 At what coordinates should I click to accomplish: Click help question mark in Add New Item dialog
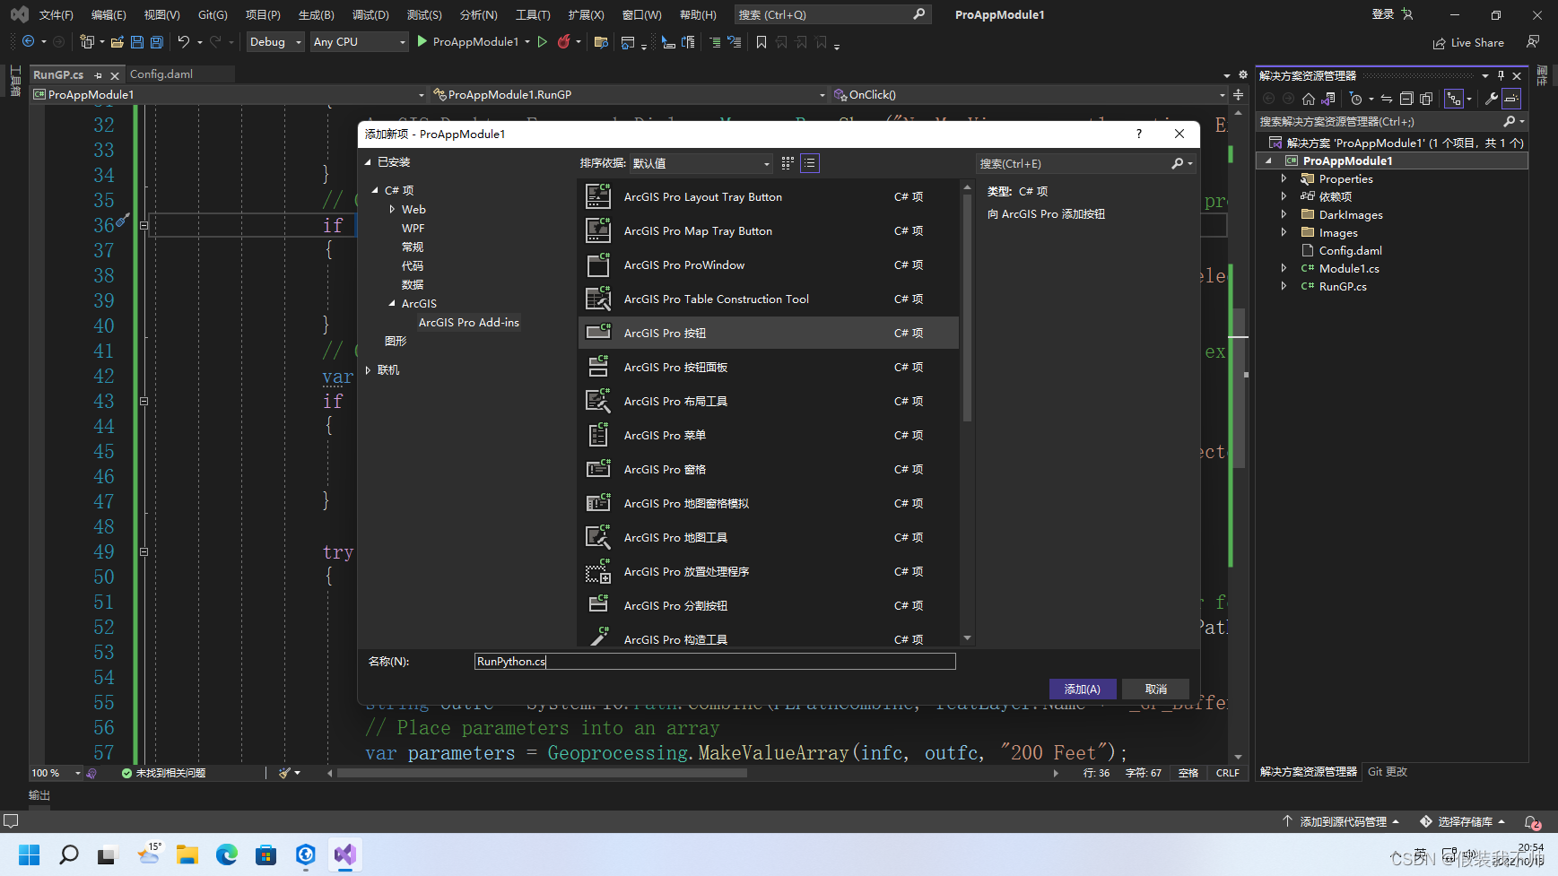click(x=1139, y=134)
